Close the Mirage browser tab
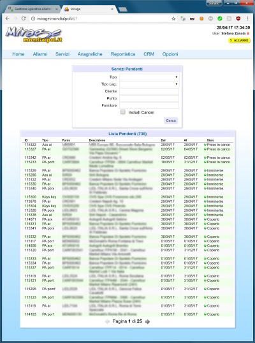The height and width of the screenshot is (343, 255). coord(112,9)
